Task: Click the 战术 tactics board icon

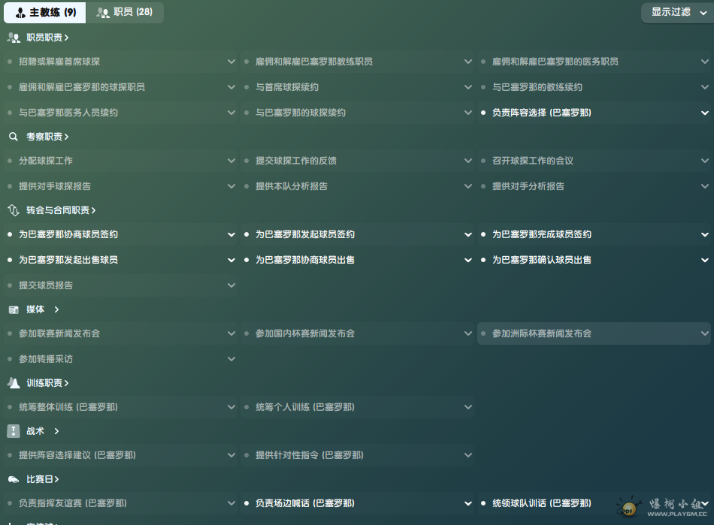Action: tap(14, 431)
